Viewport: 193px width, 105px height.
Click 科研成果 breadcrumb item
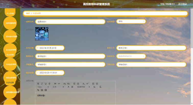coord(37,13)
